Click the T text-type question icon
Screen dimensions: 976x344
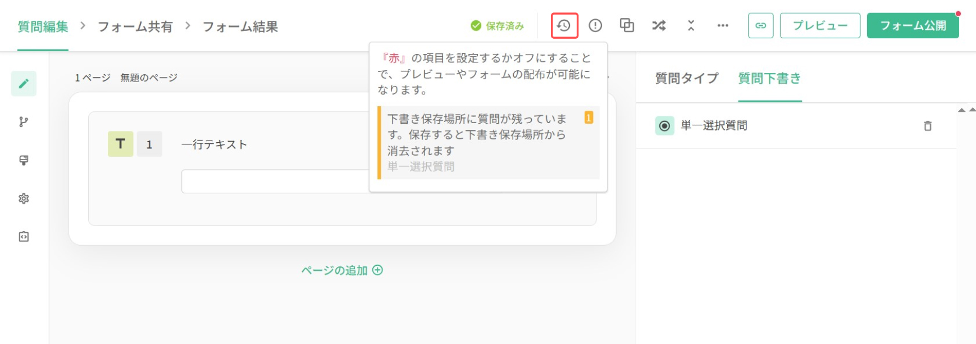120,144
